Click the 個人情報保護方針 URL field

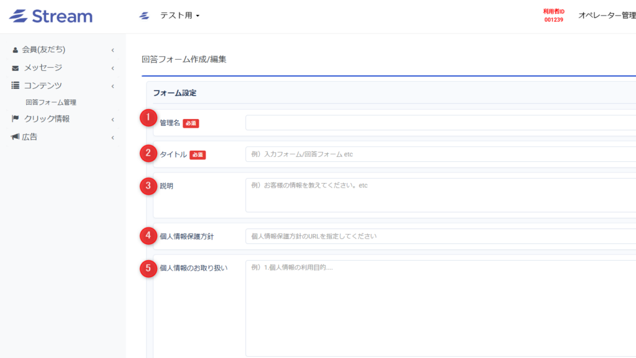tap(440, 236)
